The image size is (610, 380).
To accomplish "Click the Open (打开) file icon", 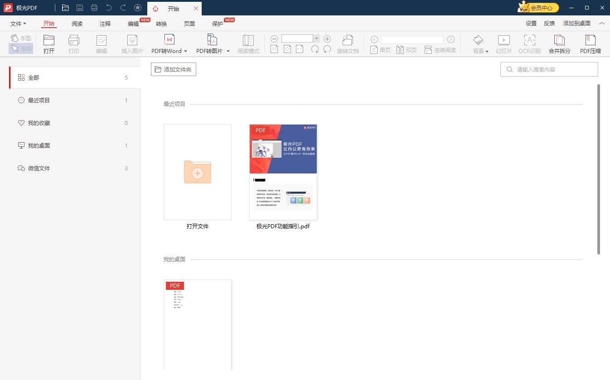I will coord(48,41).
